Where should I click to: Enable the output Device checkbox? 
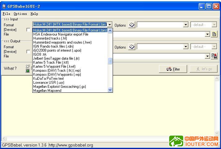click(x=29, y=52)
